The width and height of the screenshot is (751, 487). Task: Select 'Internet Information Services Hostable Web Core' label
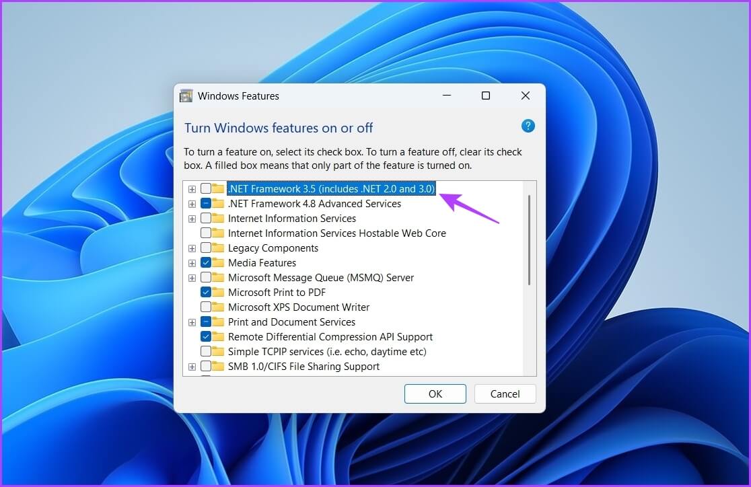(x=337, y=233)
